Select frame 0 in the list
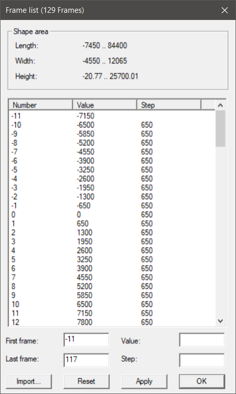Image resolution: width=236 pixels, height=394 pixels. [x=112, y=214]
